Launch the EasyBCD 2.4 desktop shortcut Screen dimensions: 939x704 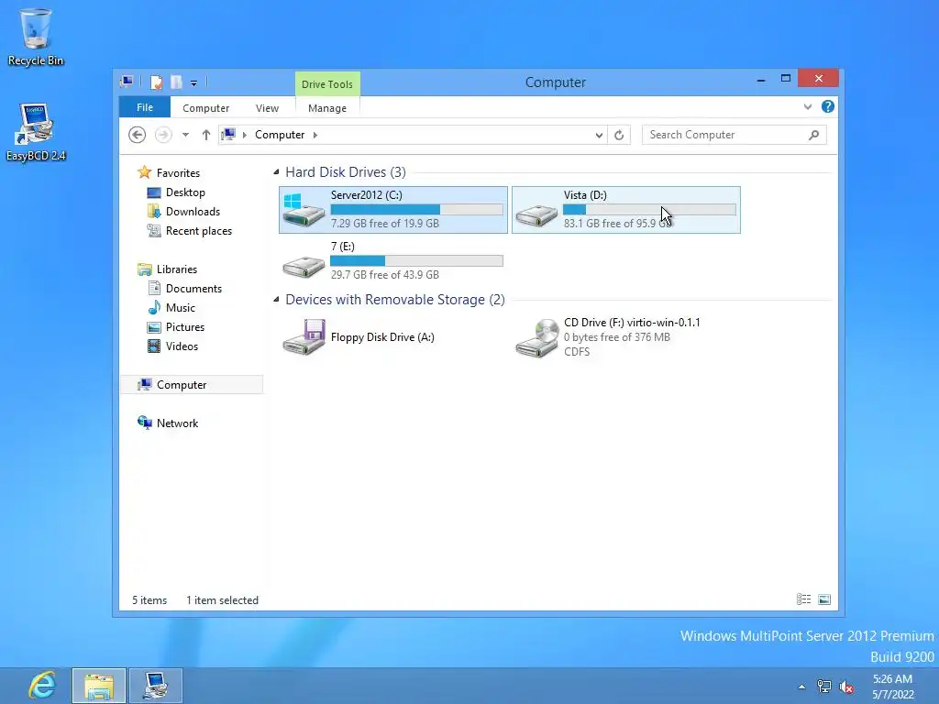click(36, 132)
